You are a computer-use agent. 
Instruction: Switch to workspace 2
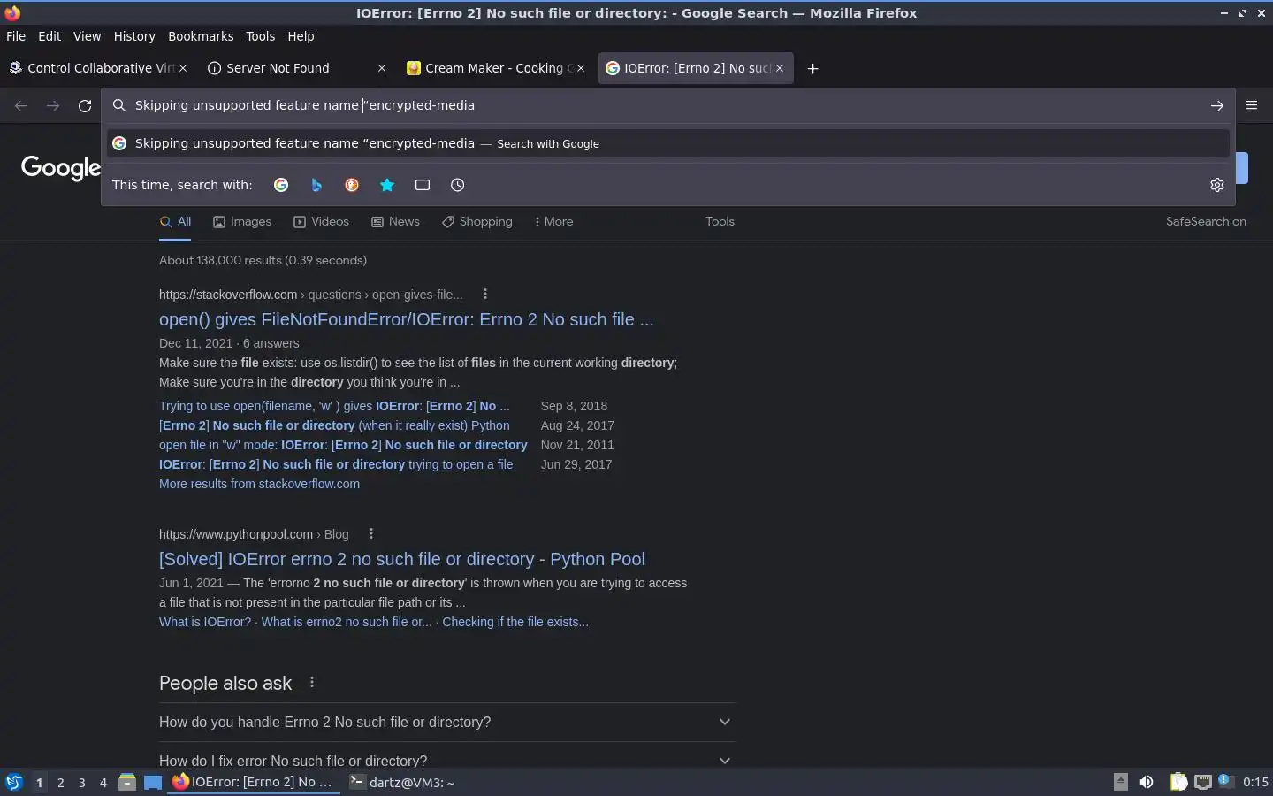(60, 782)
